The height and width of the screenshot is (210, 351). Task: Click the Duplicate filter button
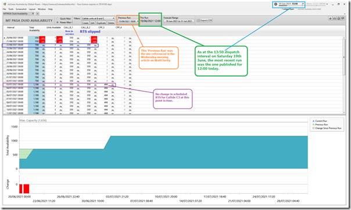101,23
